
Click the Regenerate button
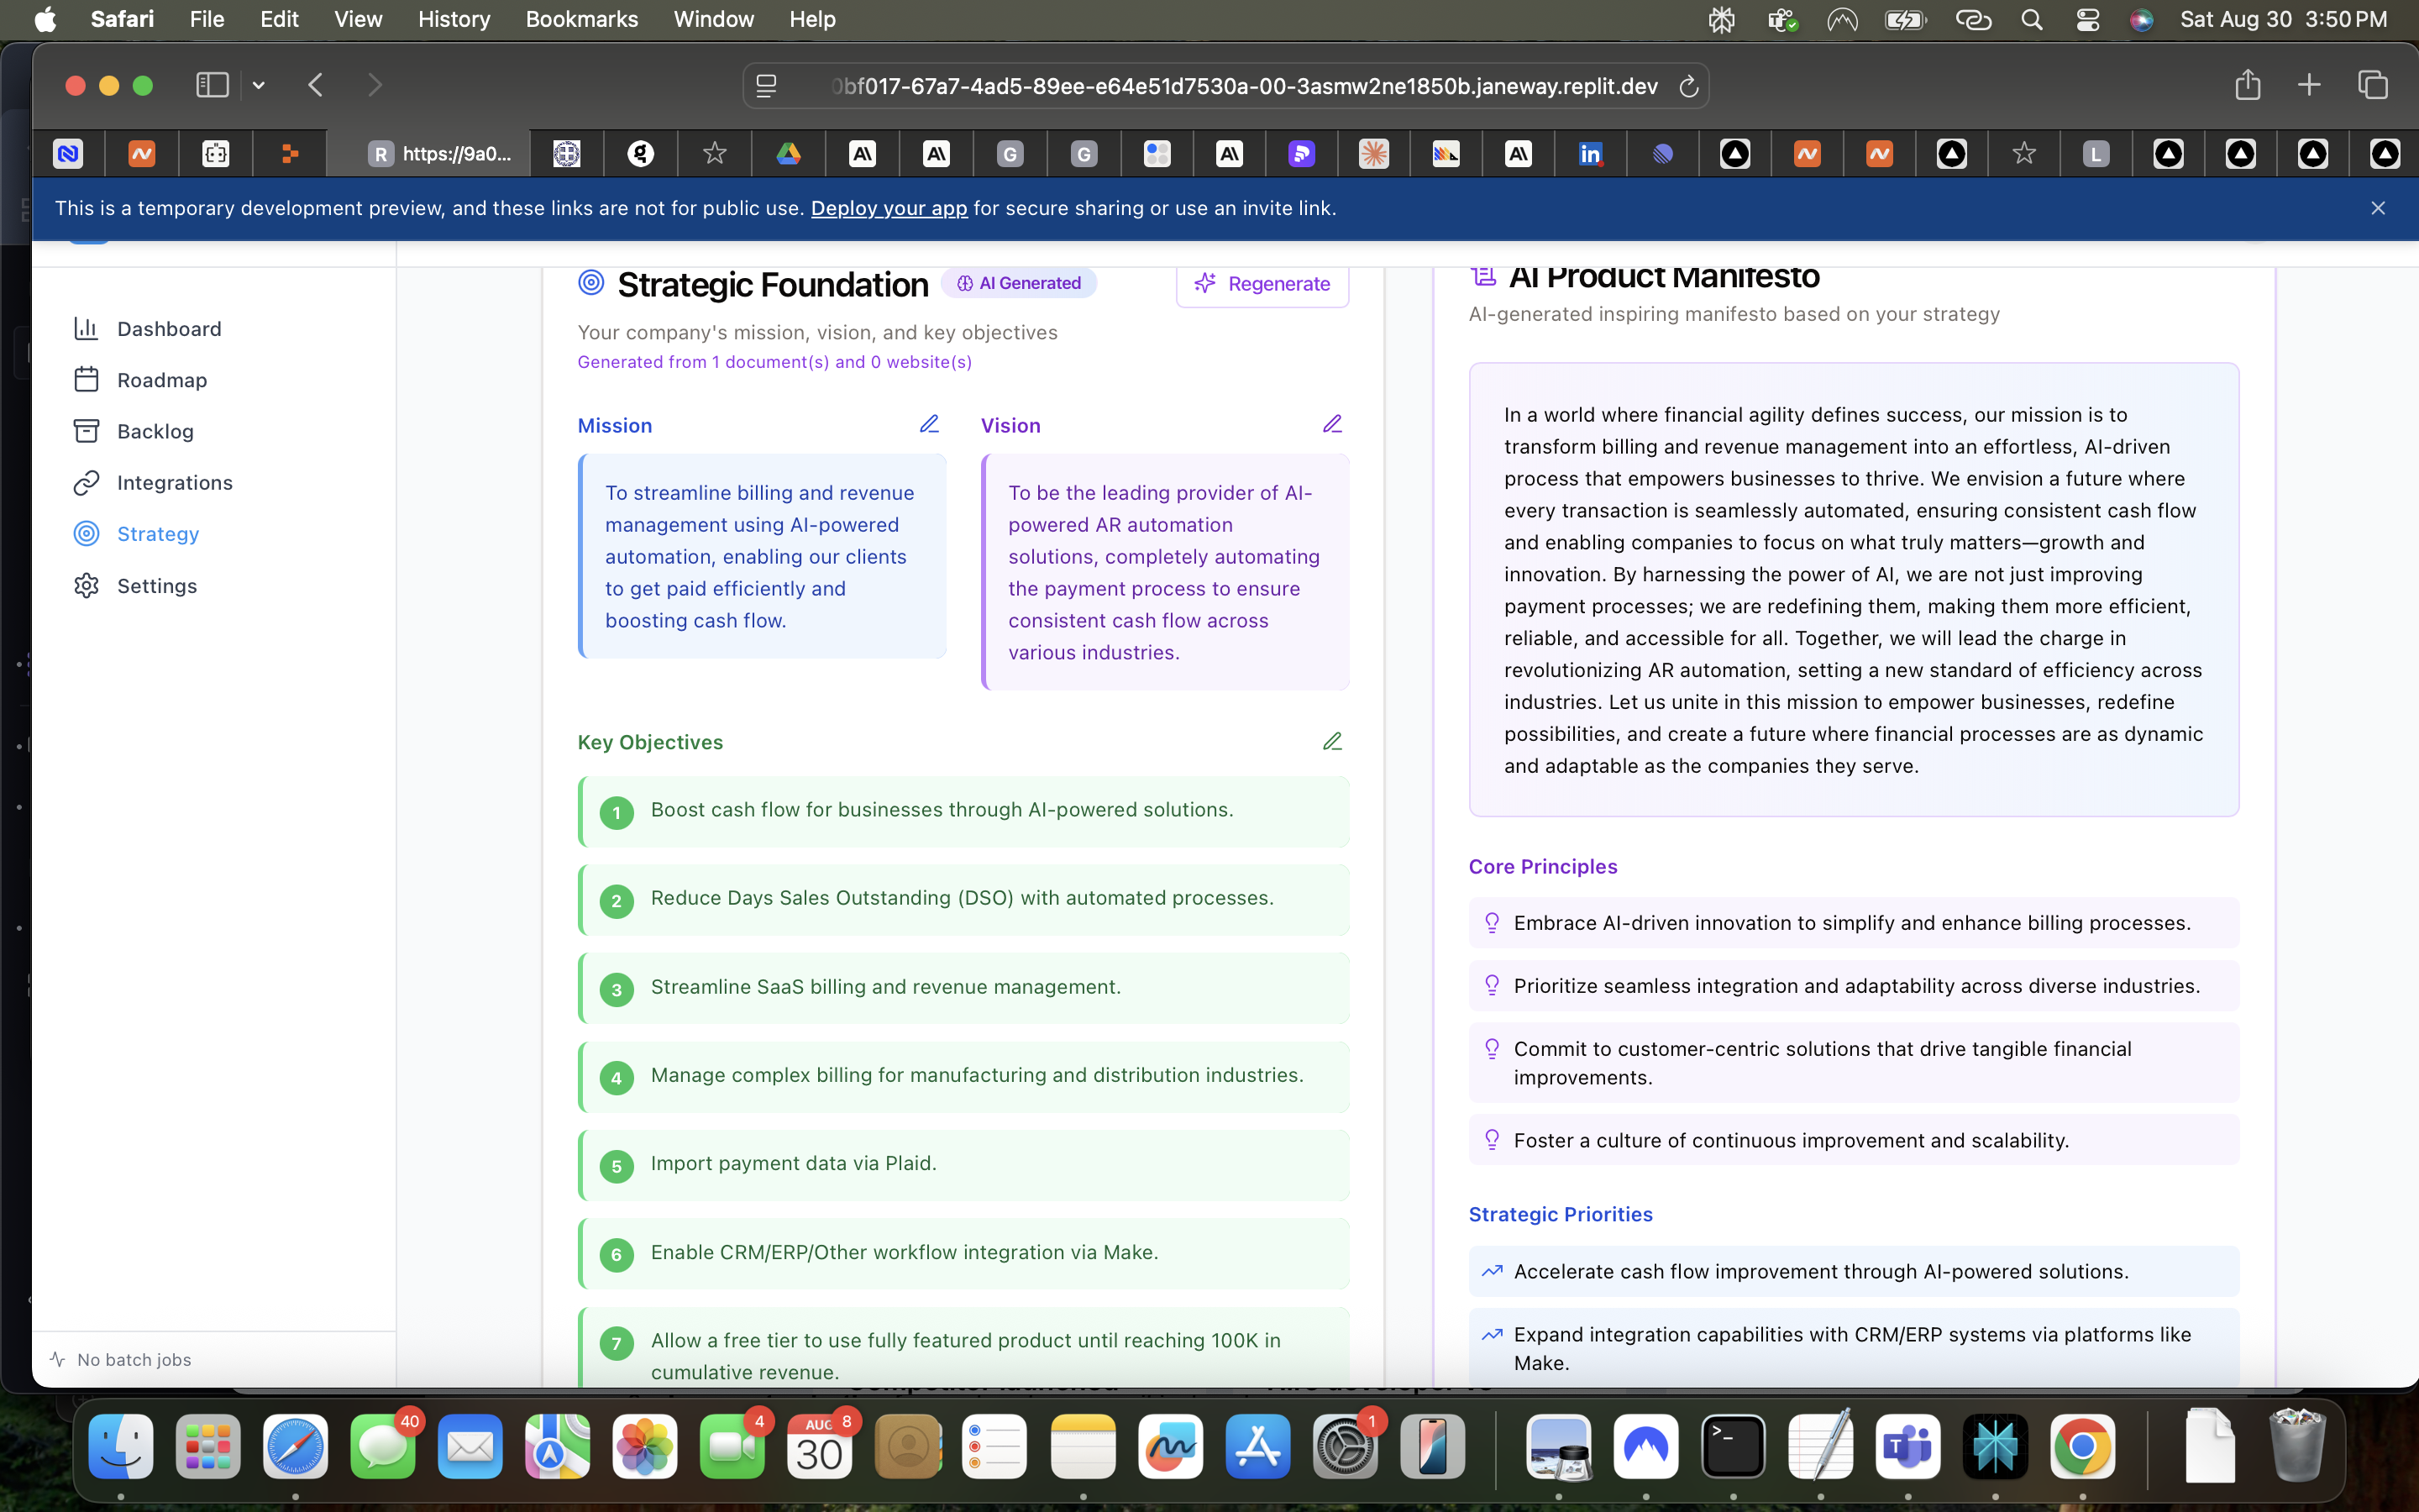pyautogui.click(x=1262, y=284)
